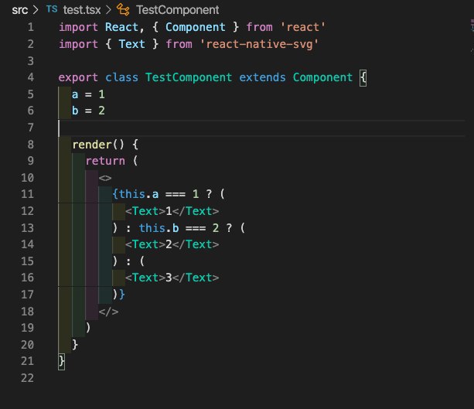
Task: Click the class symbol icon before TestComponent
Action: [x=123, y=10]
